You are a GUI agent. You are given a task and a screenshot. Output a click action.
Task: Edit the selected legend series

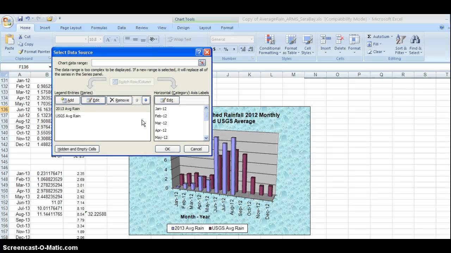(x=93, y=100)
